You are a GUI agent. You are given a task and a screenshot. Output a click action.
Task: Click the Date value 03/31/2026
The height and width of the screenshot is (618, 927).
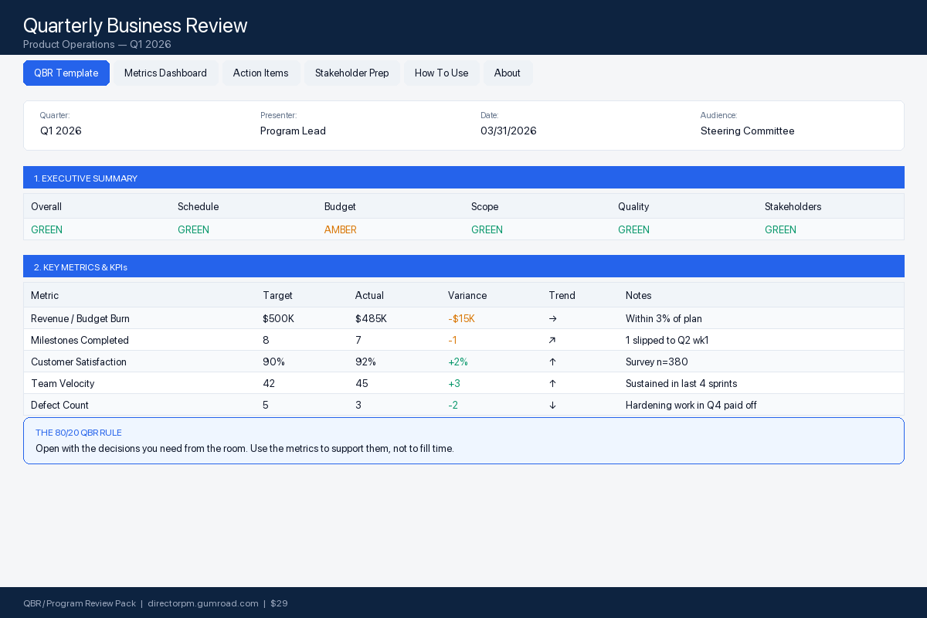[508, 131]
